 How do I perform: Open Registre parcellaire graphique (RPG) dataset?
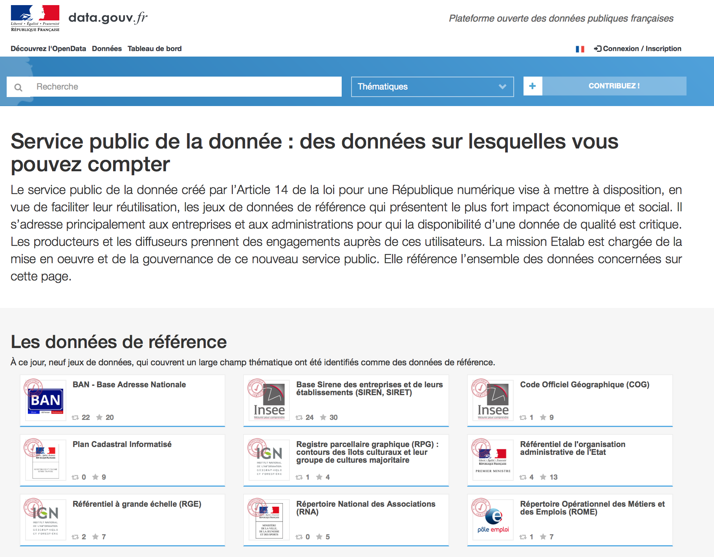368,452
